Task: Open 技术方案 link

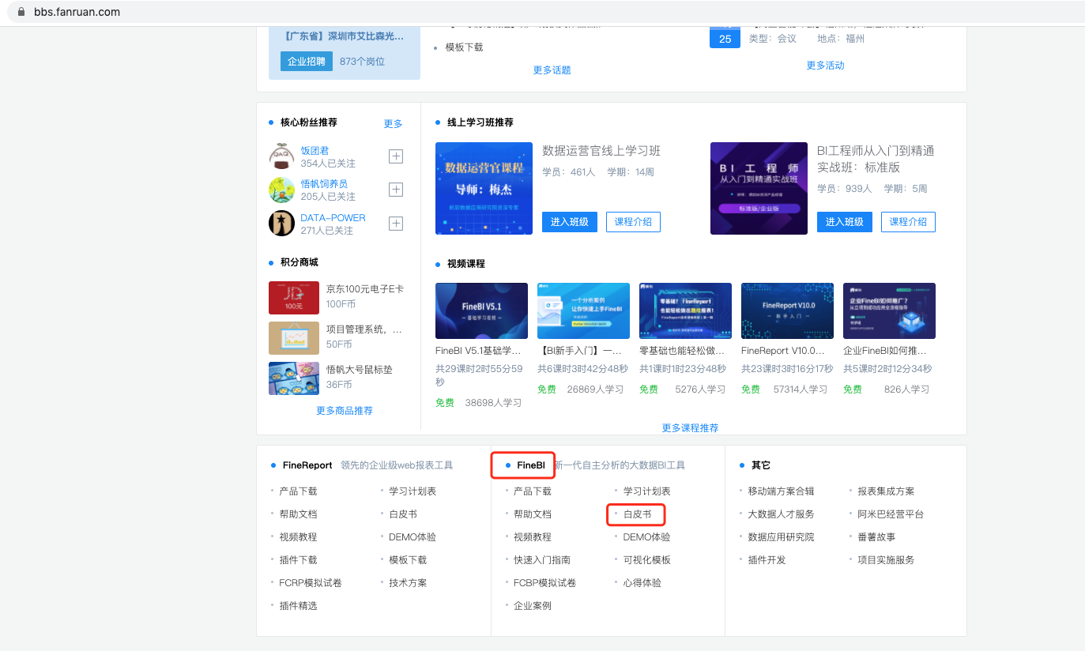Action: pos(408,583)
